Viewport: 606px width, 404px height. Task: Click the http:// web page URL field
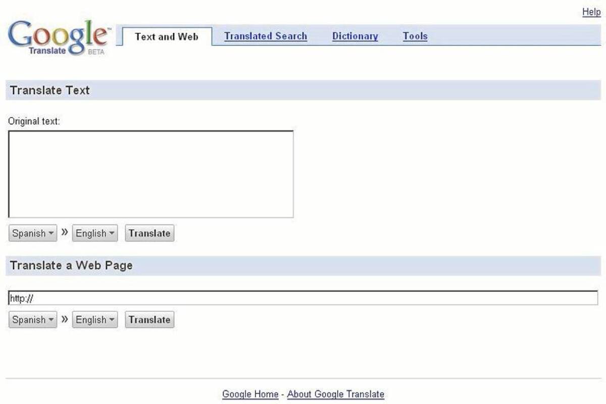(303, 298)
